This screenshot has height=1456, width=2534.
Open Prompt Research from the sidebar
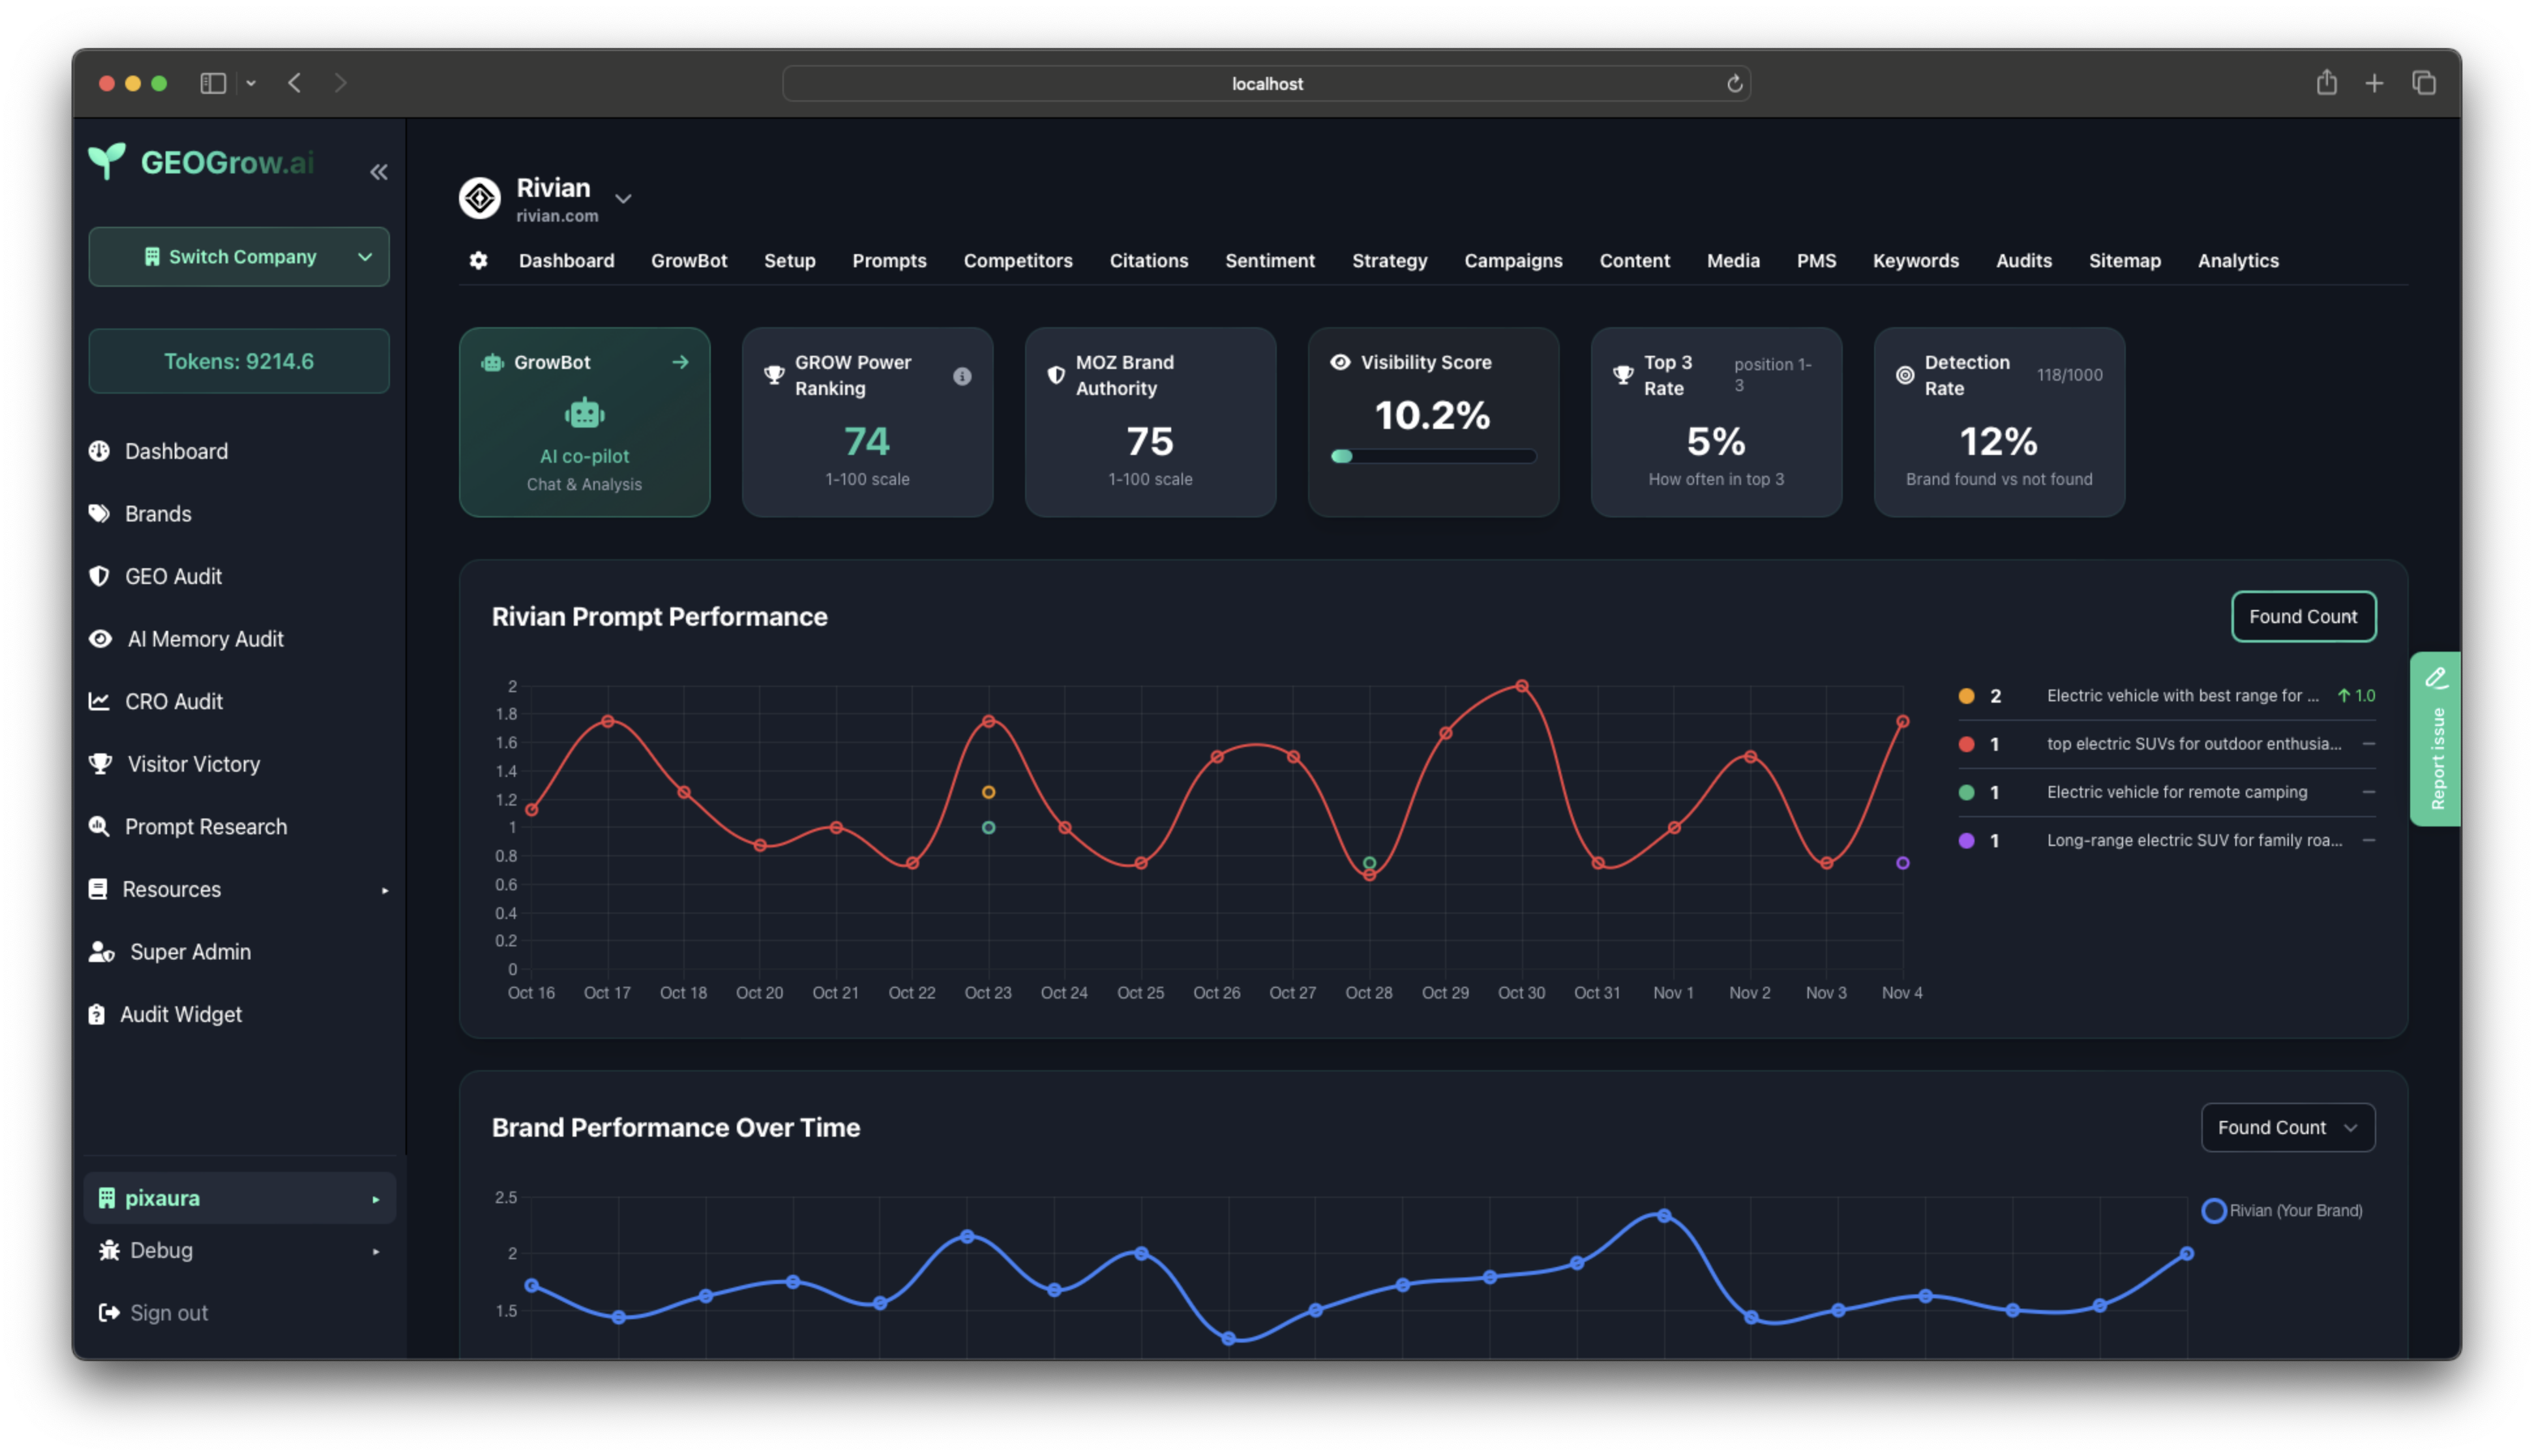205,826
